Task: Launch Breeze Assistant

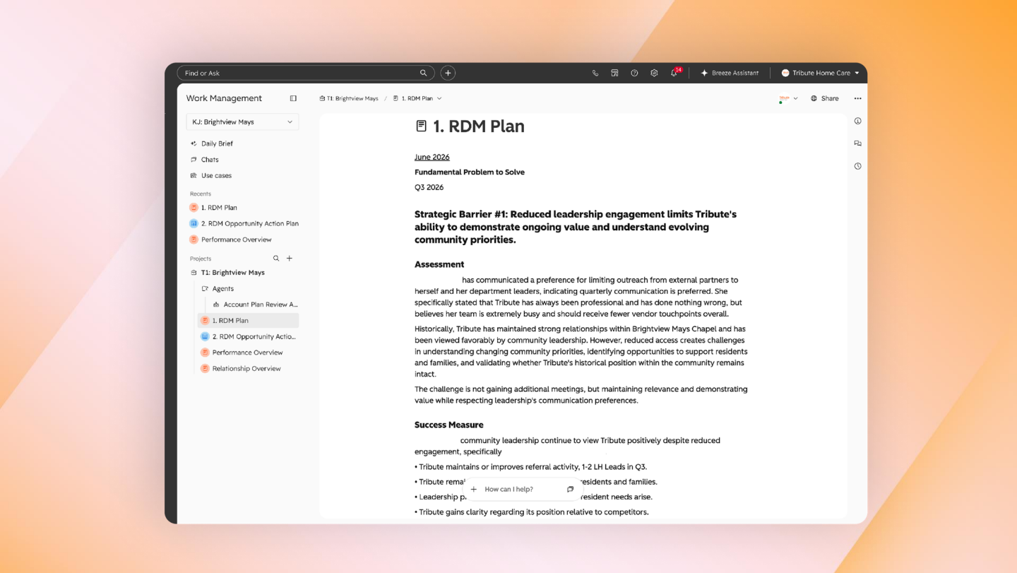Action: 730,73
